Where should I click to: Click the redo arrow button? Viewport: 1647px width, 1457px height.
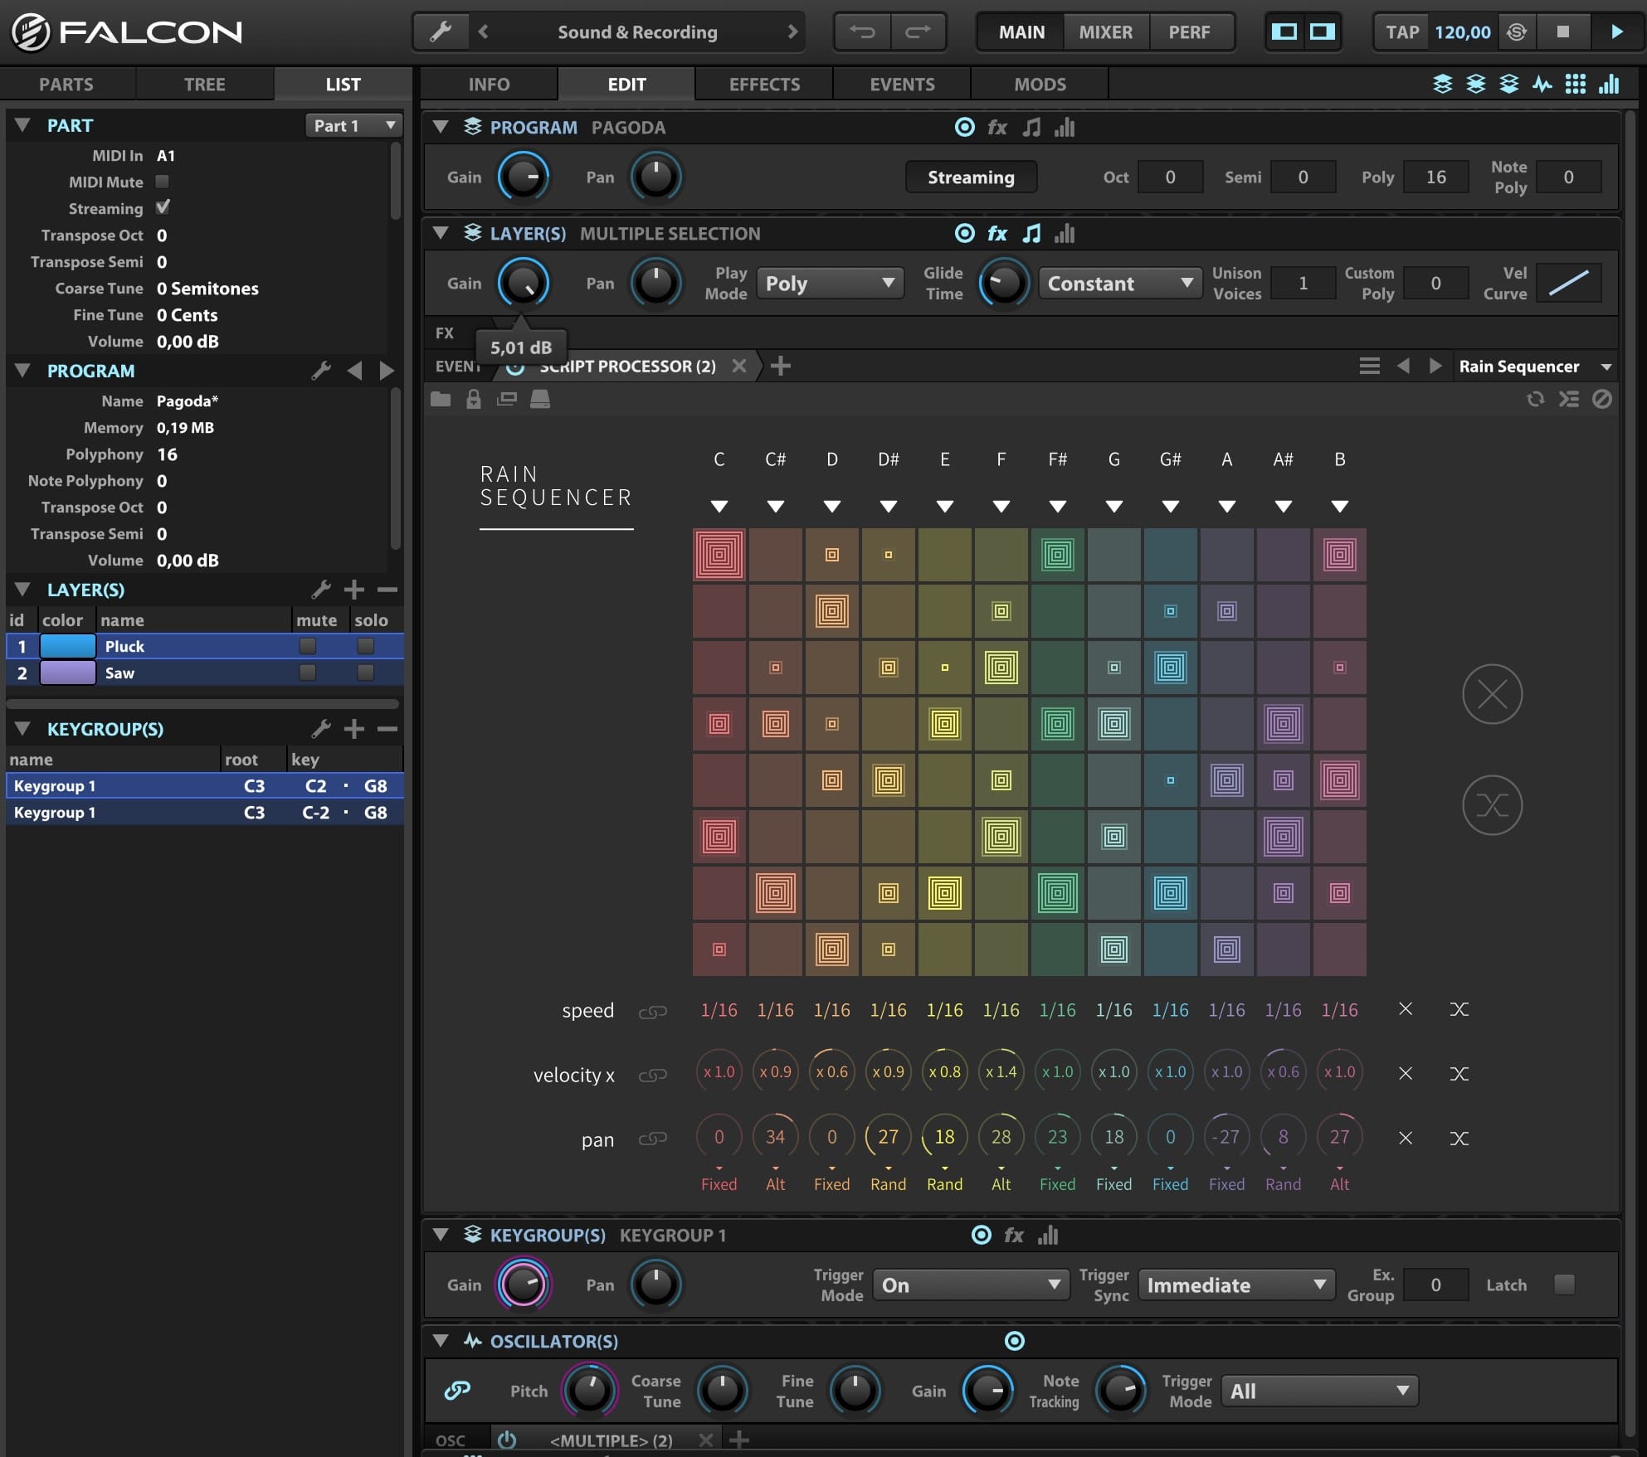918,32
